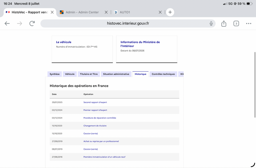
Task: Click Procédure de réparation contrôlée operation
Action: click(100, 118)
